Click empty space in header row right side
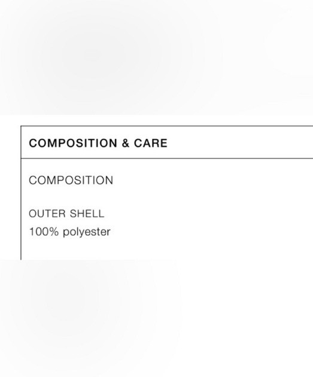 241,142
